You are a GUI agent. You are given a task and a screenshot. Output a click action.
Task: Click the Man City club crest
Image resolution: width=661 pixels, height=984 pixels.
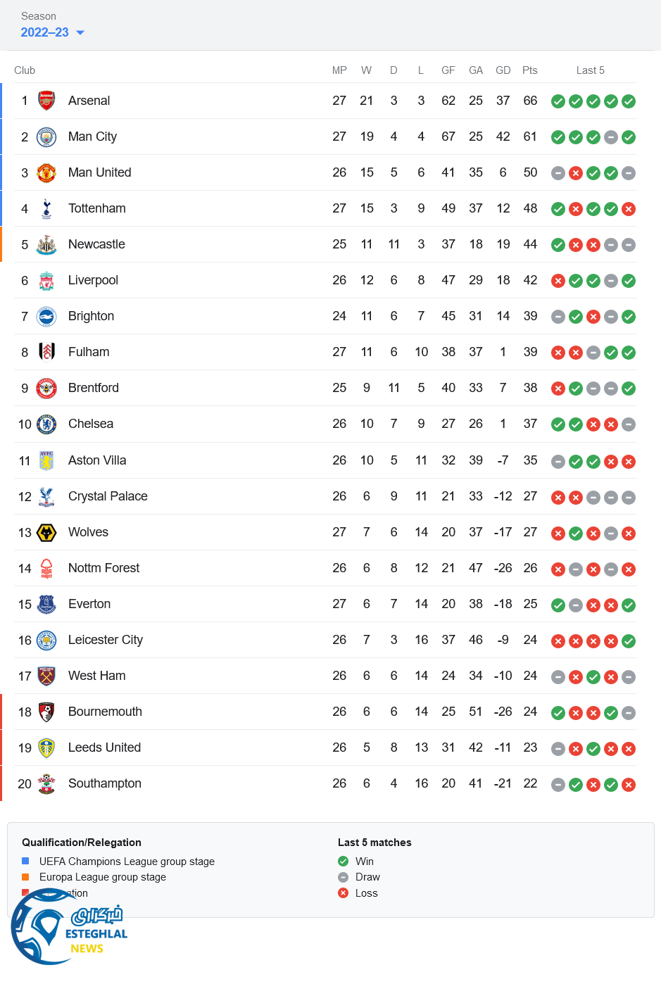coord(46,137)
